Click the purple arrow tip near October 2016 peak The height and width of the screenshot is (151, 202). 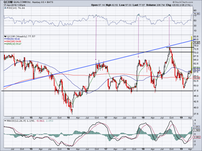(x=96, y=60)
